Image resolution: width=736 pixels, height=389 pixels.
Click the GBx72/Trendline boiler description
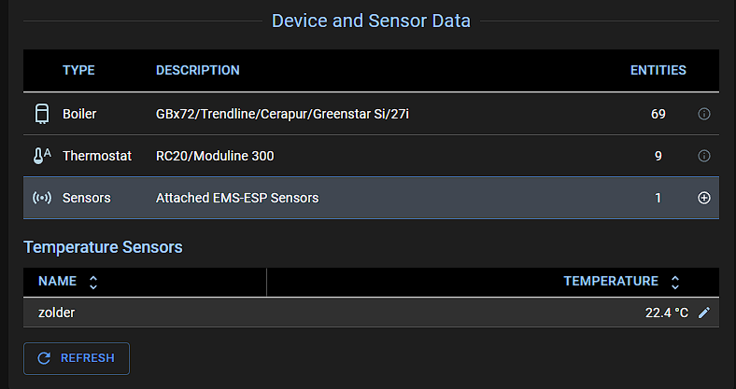(x=282, y=114)
